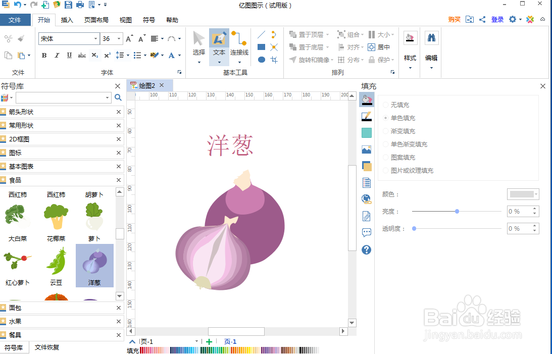This screenshot has width=552, height=354.
Task: Click the Print icon in quick access toolbar
Action: pos(80,5)
